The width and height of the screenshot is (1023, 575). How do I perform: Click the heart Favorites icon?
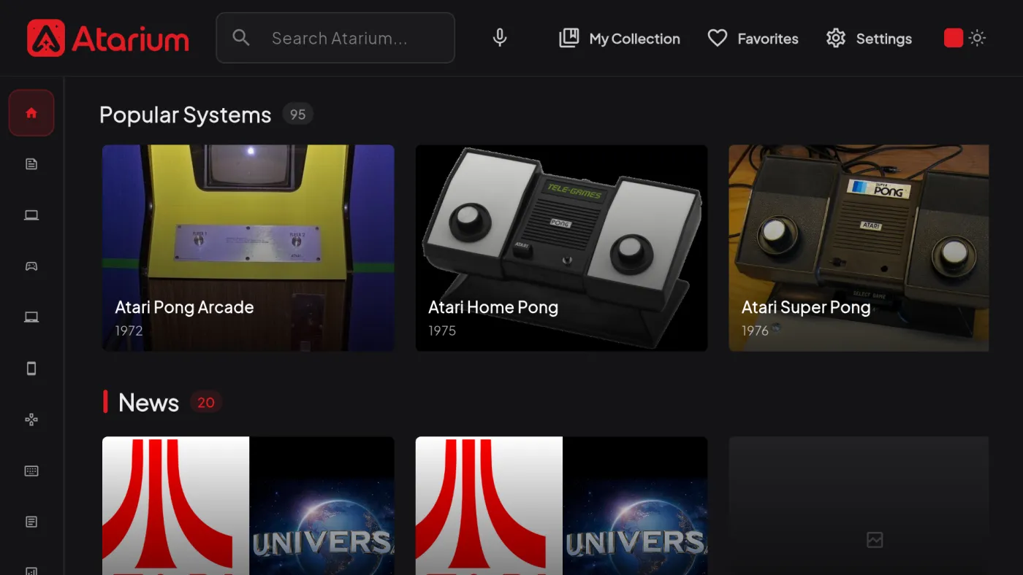(718, 38)
